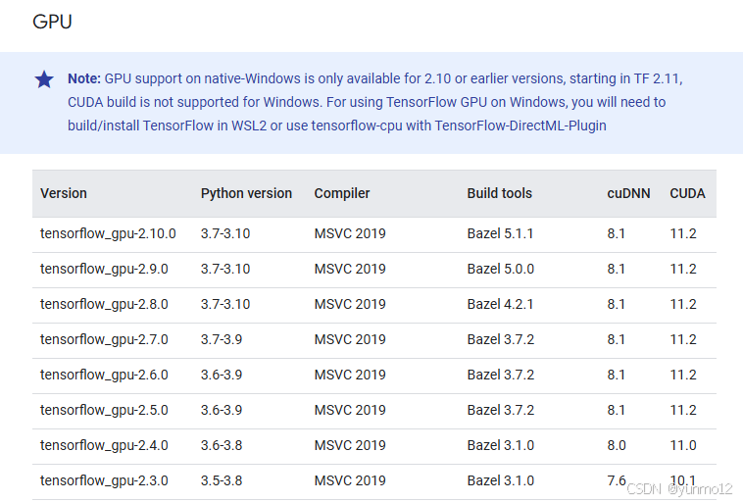Click the Version column header

64,193
